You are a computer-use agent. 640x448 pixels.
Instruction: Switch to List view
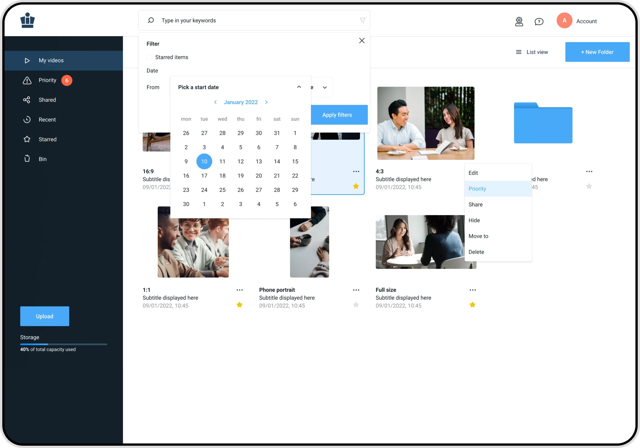tap(531, 52)
